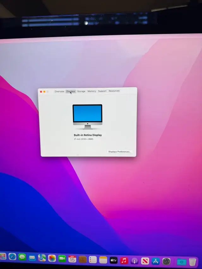This screenshot has height=269, width=202.
Task: Open Launchpad from the dock
Action: tap(3, 256)
